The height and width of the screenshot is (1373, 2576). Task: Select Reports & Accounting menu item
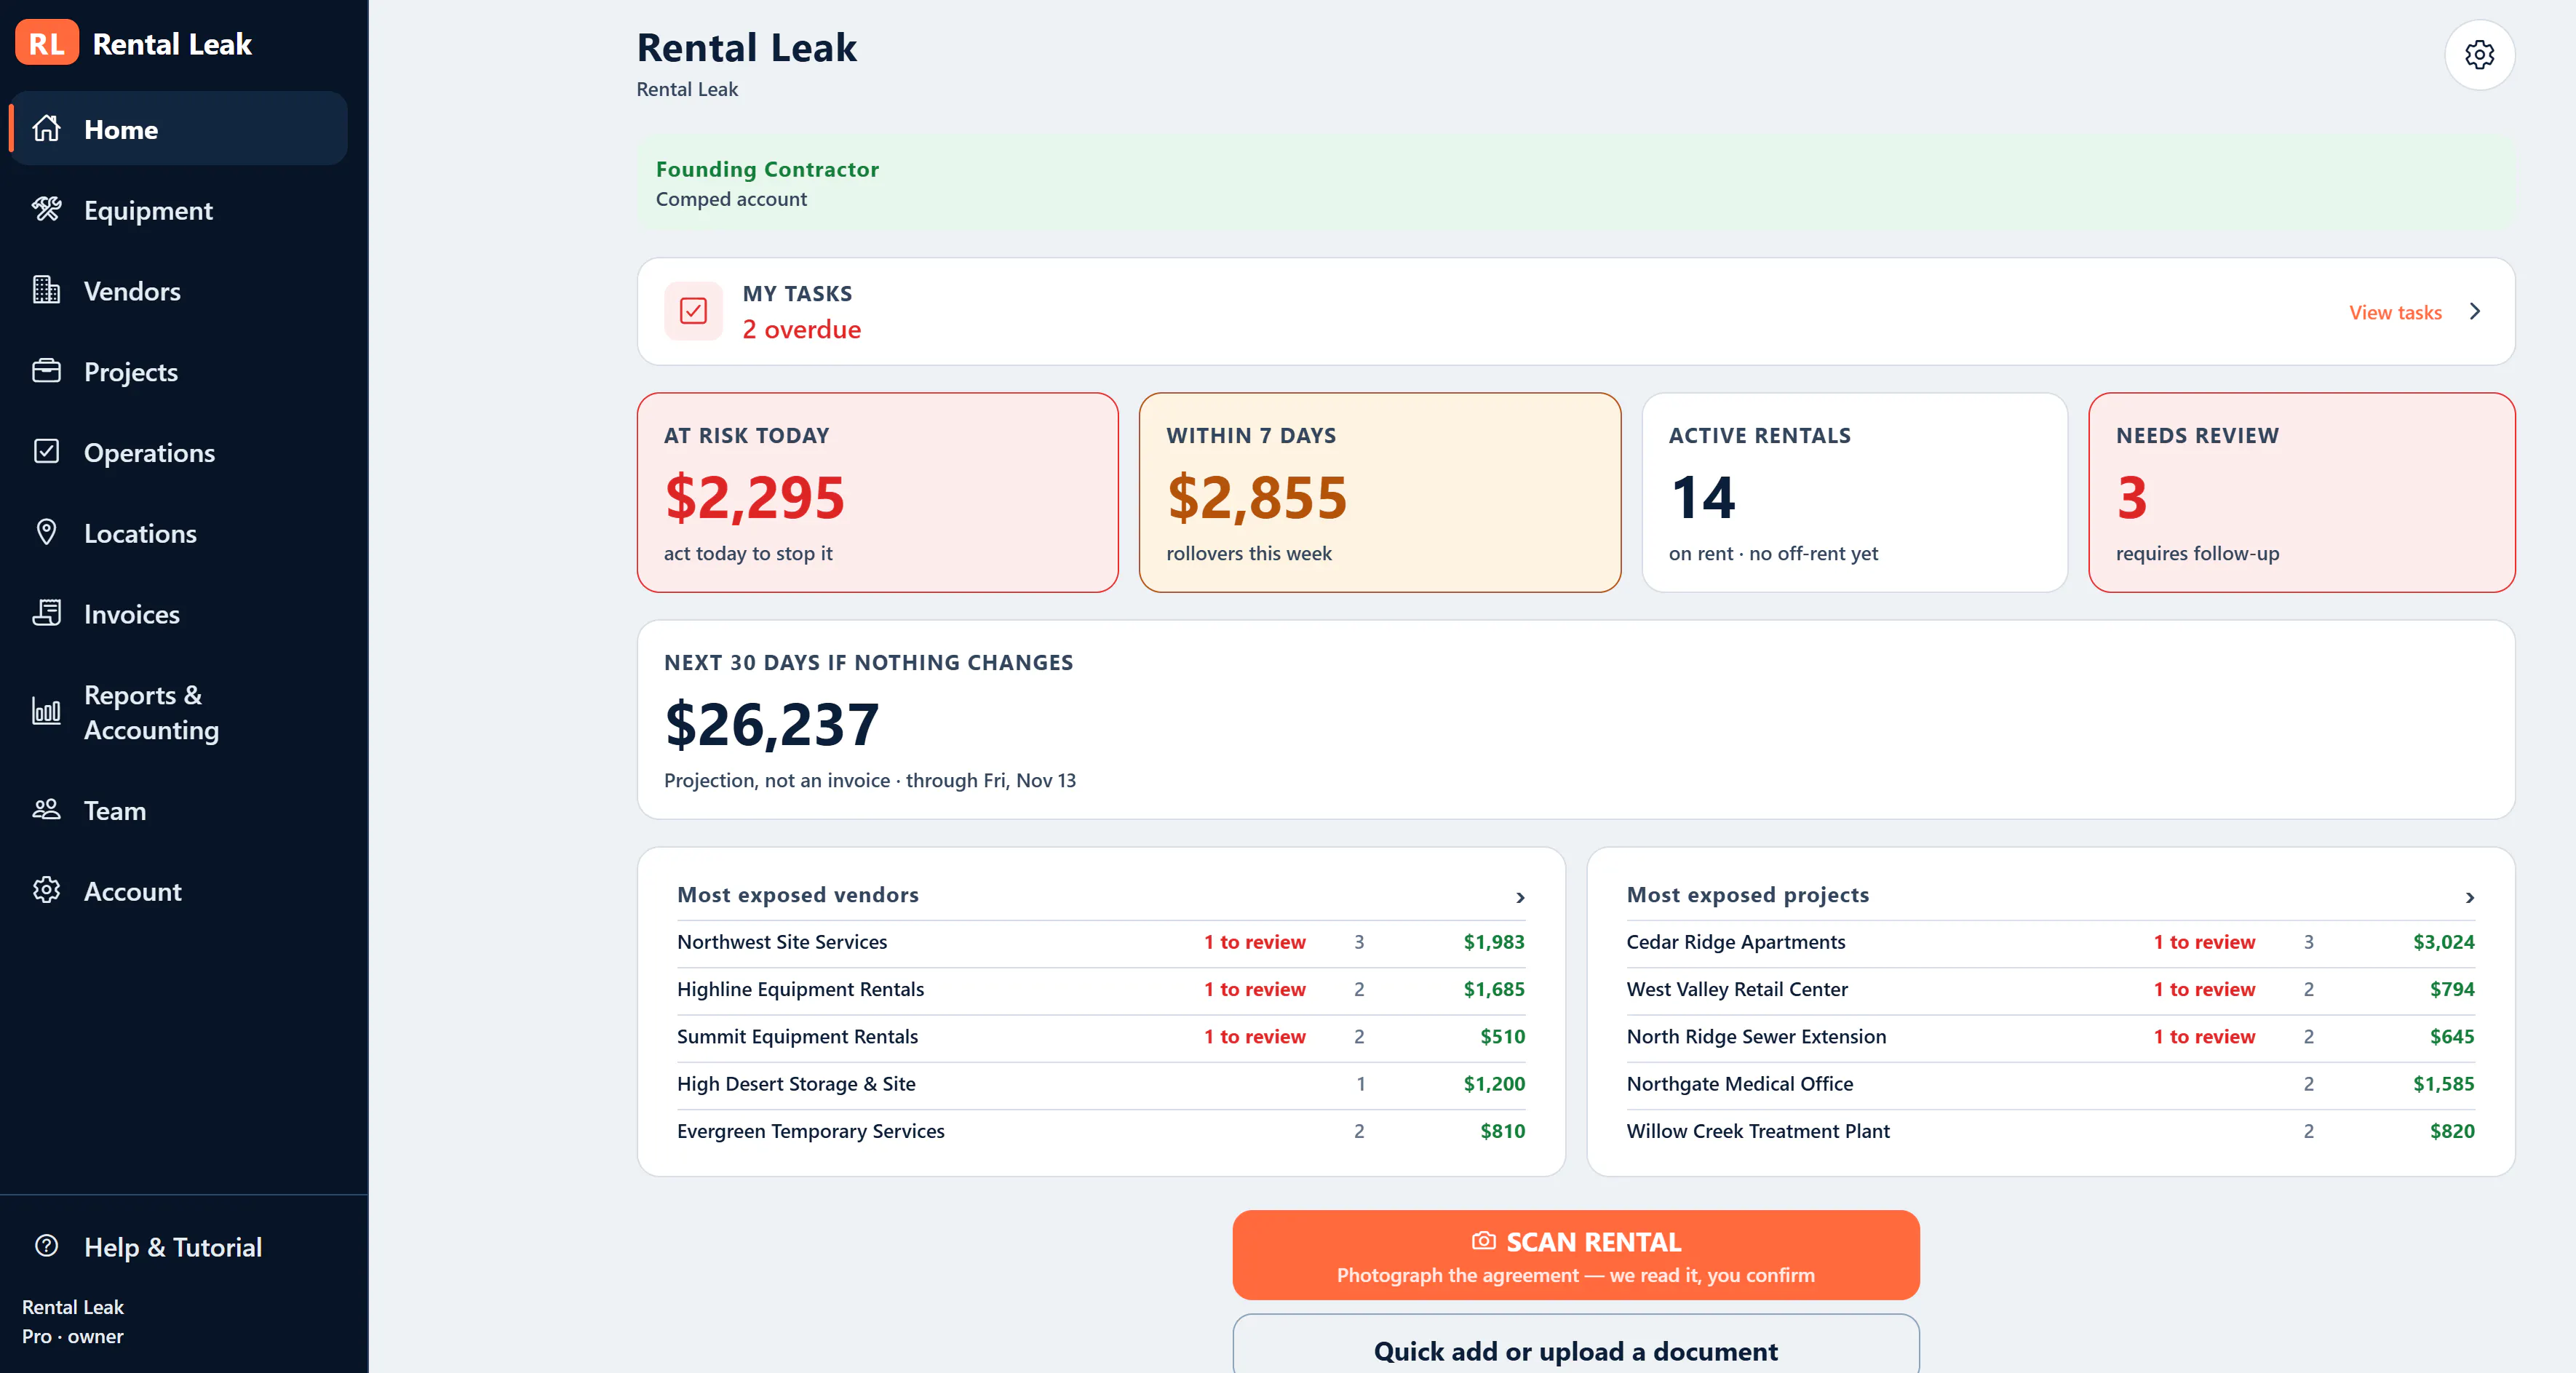click(x=179, y=712)
